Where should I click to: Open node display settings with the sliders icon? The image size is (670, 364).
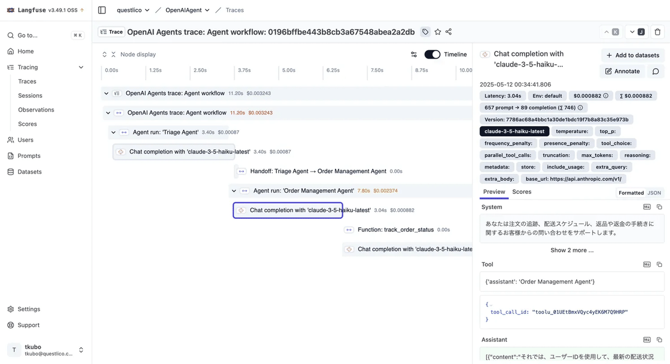pos(413,54)
